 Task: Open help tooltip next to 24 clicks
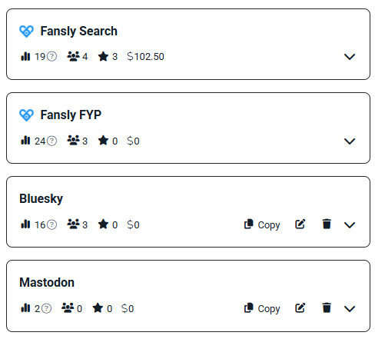pyautogui.click(x=52, y=141)
